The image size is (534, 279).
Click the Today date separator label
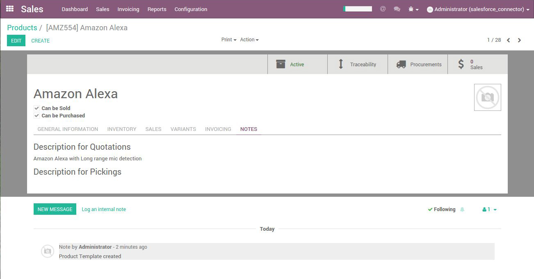[x=267, y=229]
